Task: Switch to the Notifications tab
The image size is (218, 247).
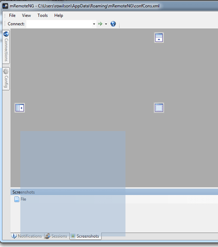Action: [x=27, y=236]
